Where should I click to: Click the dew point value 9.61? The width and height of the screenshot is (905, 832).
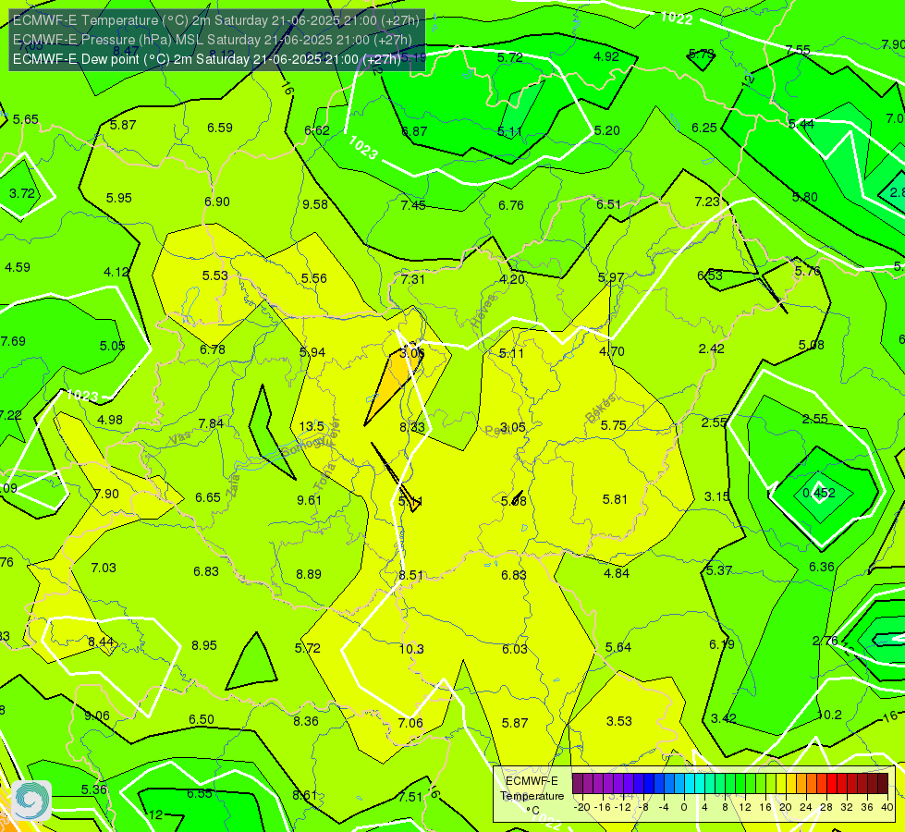310,500
